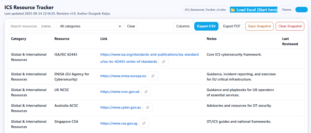
Task: Copy link icon beside enisa.europa.eu
Action: point(153,76)
